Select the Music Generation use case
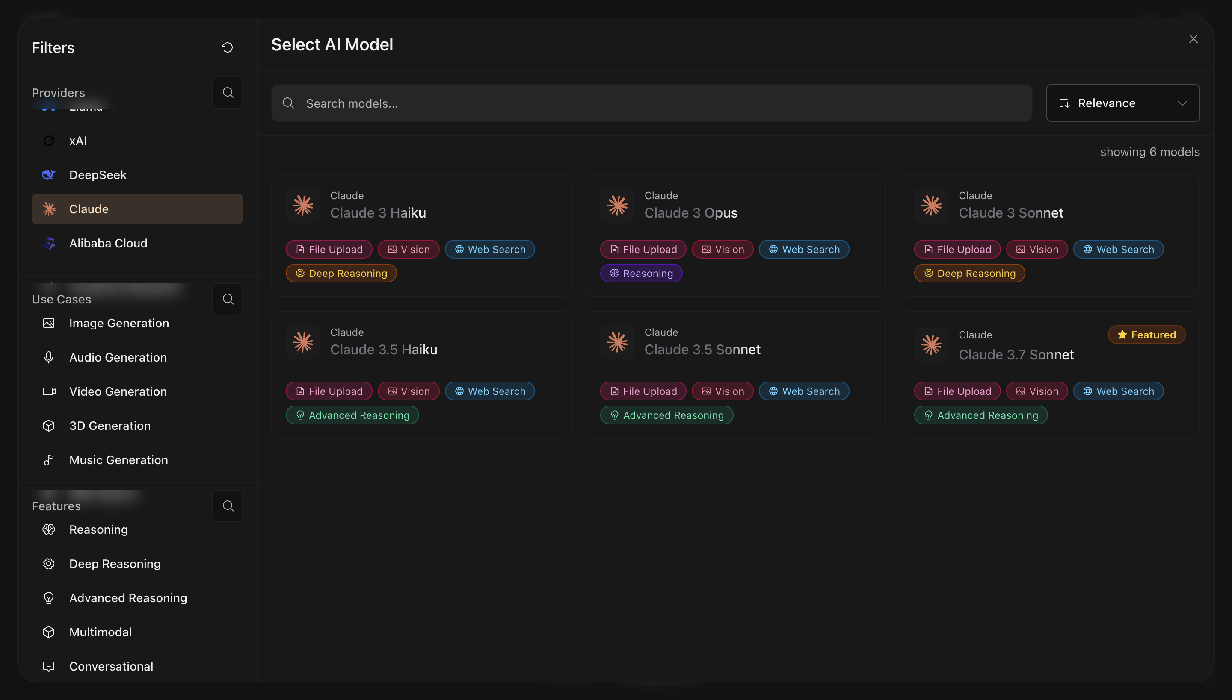The image size is (1232, 700). (x=118, y=460)
